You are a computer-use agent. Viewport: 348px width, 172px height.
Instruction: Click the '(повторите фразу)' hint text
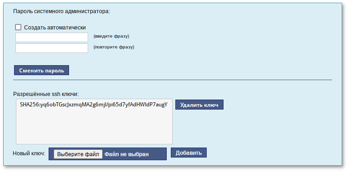(114, 47)
